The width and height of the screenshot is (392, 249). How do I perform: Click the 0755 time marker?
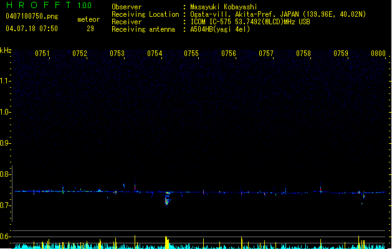[191, 54]
